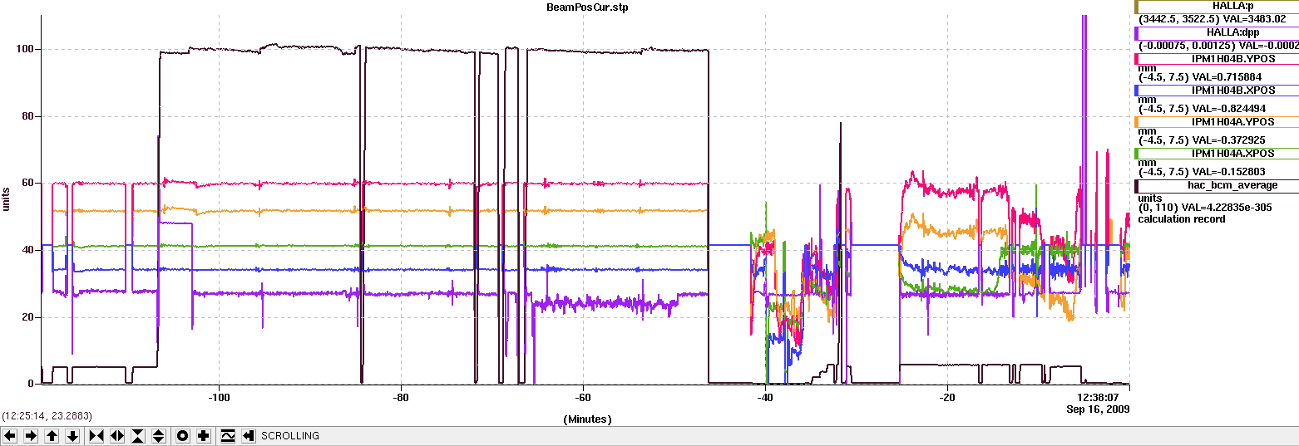The height and width of the screenshot is (446, 1299).
Task: Click the waveform graph icon in toolbar
Action: coord(228,436)
